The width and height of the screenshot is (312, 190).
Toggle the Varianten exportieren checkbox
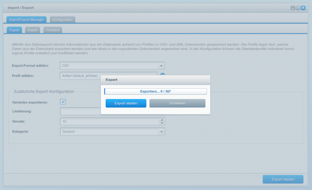pyautogui.click(x=63, y=102)
